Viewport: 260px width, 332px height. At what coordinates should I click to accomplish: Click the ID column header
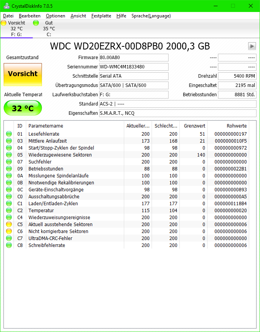point(20,126)
